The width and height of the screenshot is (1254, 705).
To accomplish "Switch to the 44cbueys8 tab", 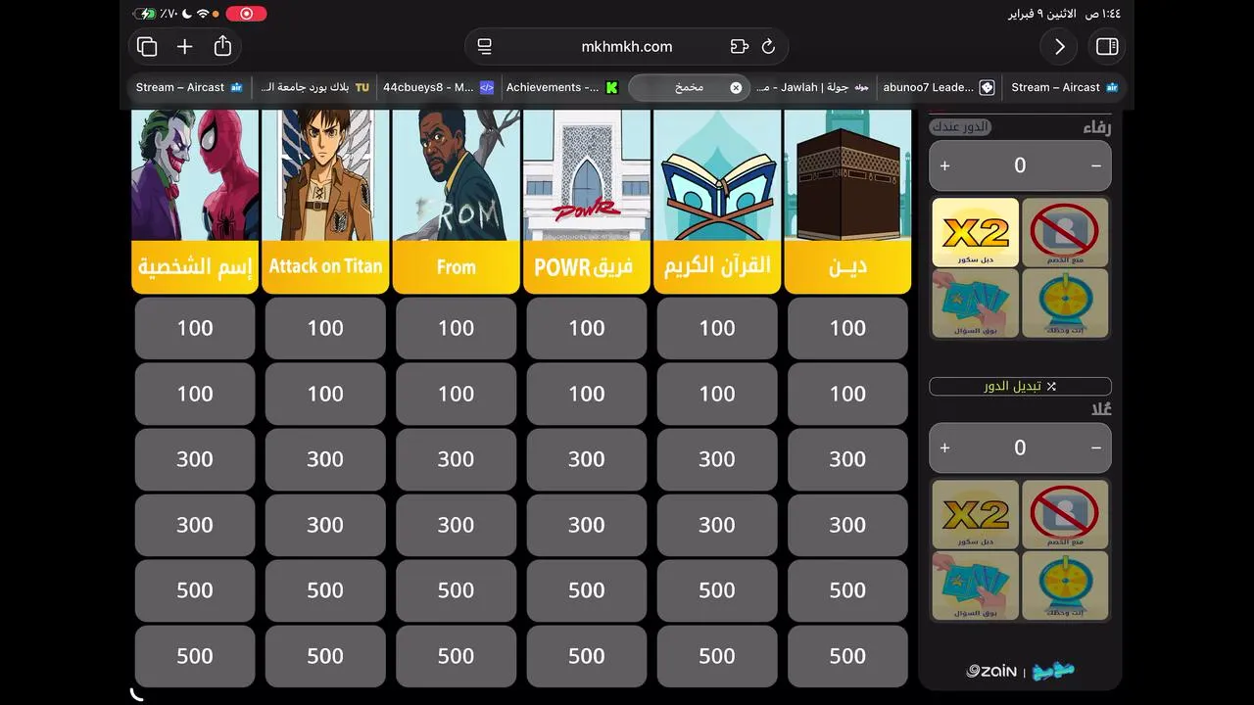I will 438,87.
